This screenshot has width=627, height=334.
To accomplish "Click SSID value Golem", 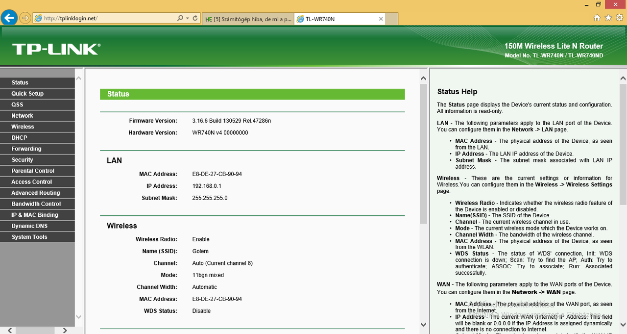I will pyautogui.click(x=200, y=251).
